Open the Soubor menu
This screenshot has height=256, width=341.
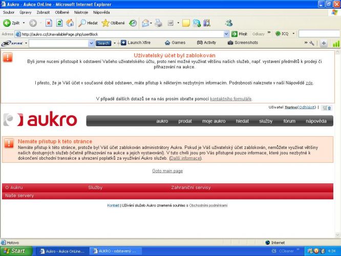pos(9,12)
